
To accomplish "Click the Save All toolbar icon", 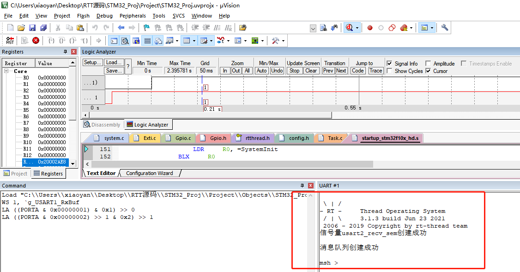I will coord(43,27).
